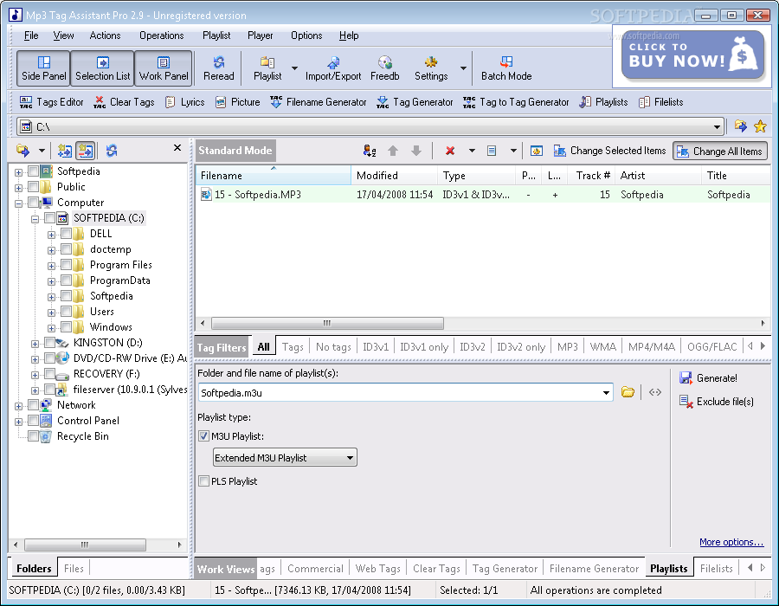This screenshot has width=779, height=606.
Task: Check the KINGSTON (D:) checkbox
Action: [x=49, y=342]
